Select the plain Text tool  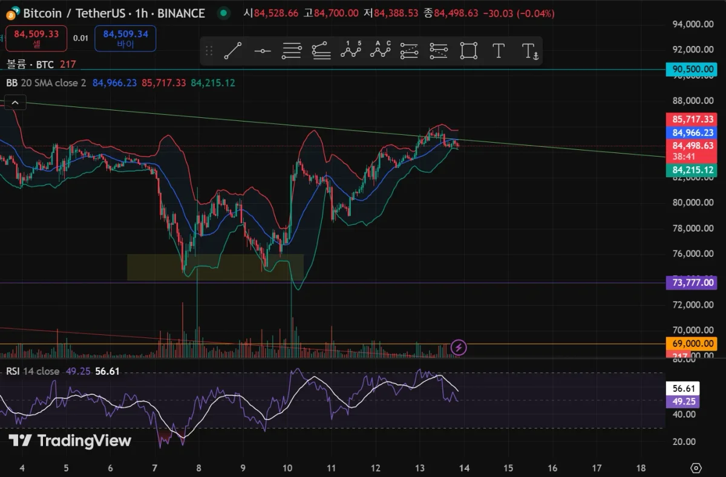(x=499, y=51)
